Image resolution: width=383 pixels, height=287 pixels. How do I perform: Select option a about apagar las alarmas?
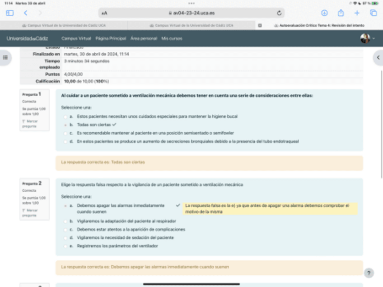pos(65,206)
